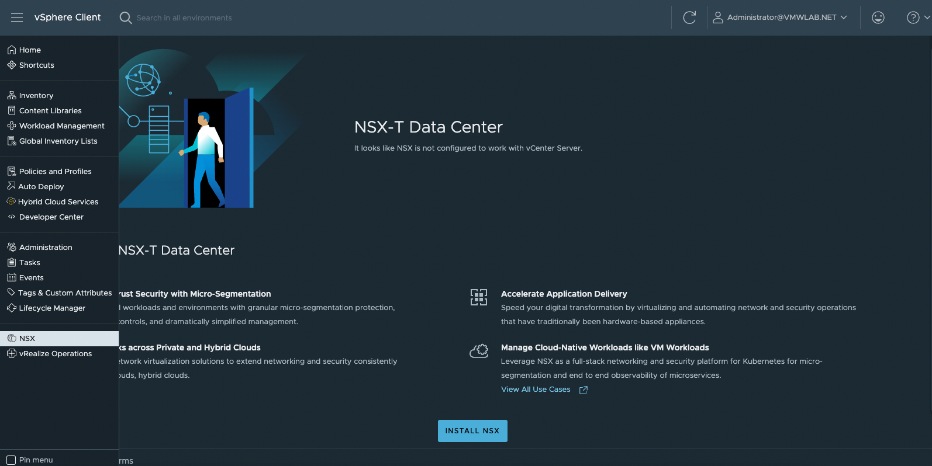Screen dimensions: 932x466
Task: Click the Content Libraries icon
Action: tap(12, 110)
